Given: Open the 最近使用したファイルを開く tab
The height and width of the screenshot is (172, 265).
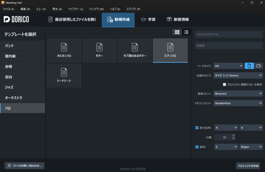Looking at the screenshot, I should [72, 19].
